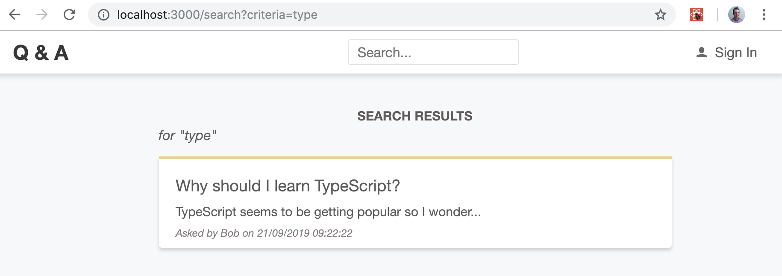Screen dimensions: 782x276
Task: Click the "TypeScript seems to be getting popular" excerpt
Action: [328, 212]
